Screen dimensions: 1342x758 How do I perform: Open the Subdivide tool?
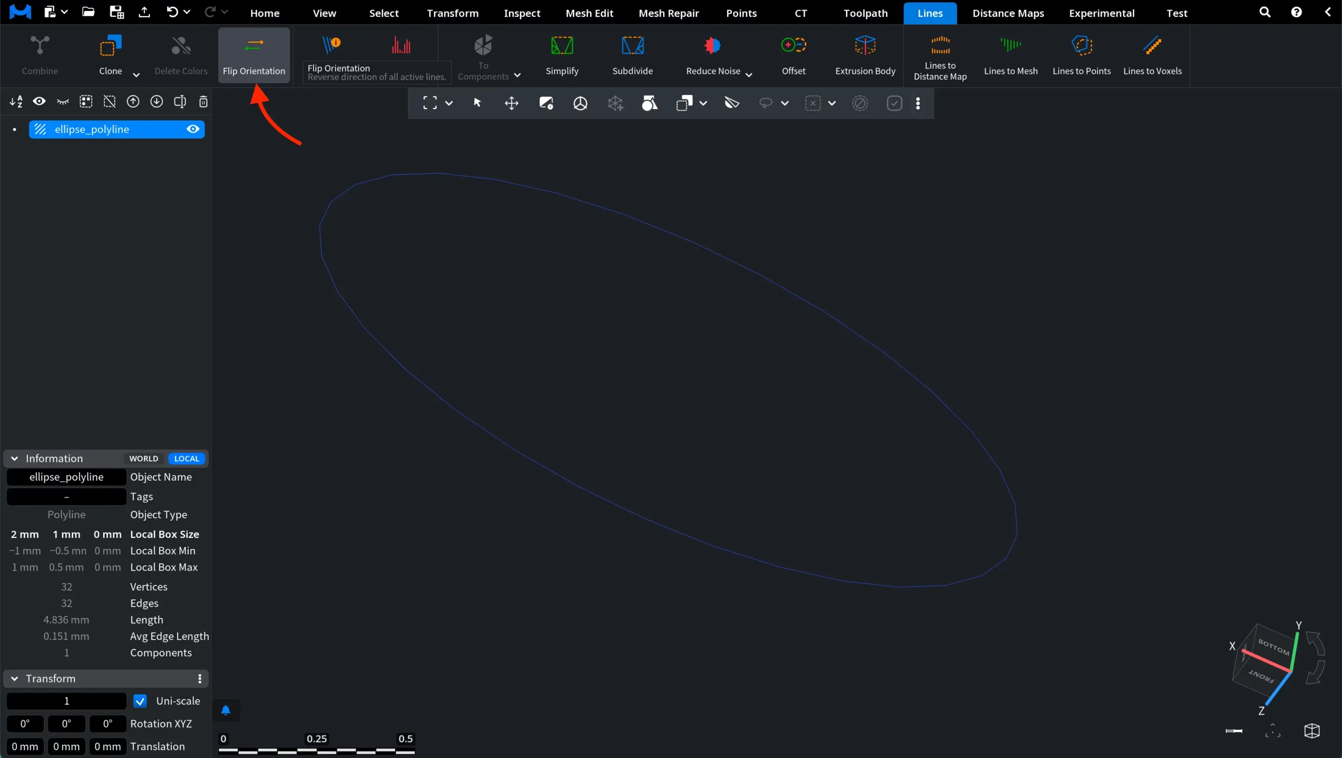click(x=632, y=55)
